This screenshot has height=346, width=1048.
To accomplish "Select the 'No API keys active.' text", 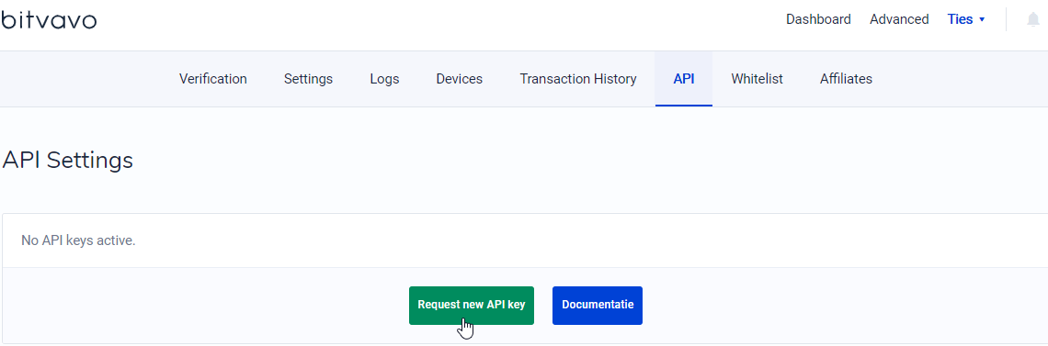I will click(78, 240).
